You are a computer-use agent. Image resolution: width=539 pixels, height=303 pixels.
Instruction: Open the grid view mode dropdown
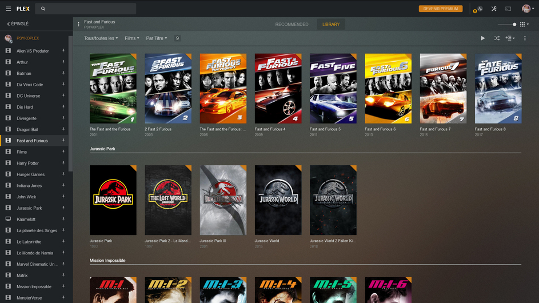click(524, 25)
